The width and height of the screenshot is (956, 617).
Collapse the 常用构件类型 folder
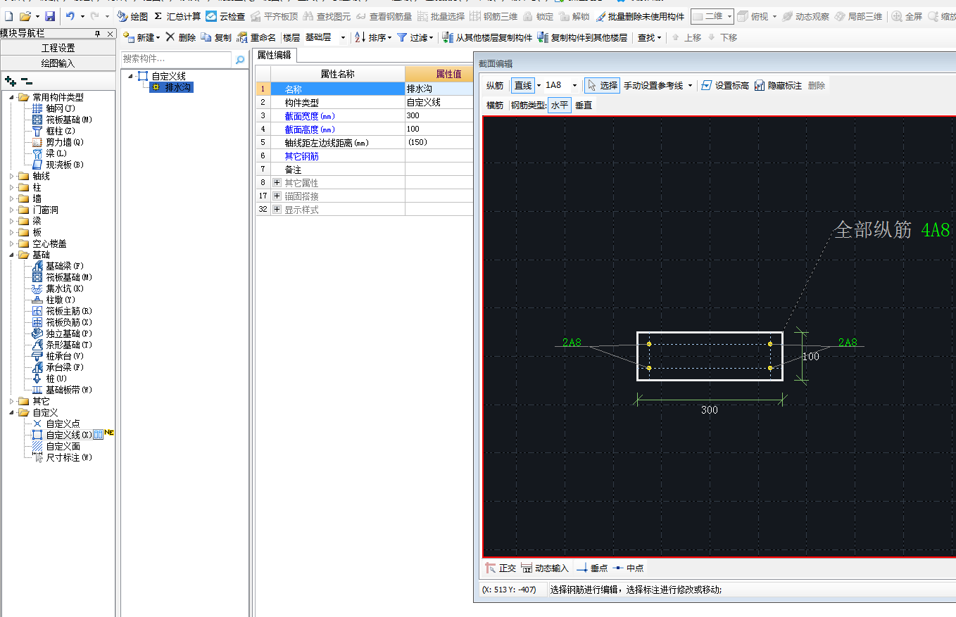coord(12,97)
